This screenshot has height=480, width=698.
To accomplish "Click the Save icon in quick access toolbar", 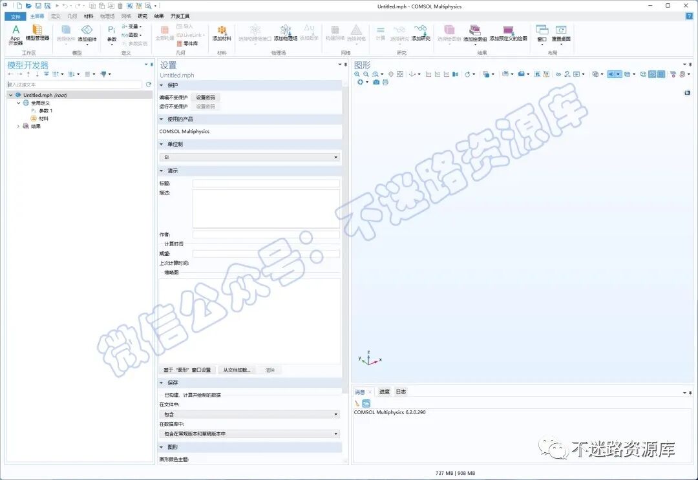I will [38, 6].
